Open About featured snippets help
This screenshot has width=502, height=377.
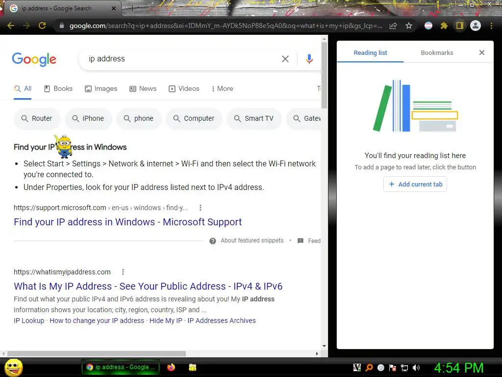click(x=247, y=241)
